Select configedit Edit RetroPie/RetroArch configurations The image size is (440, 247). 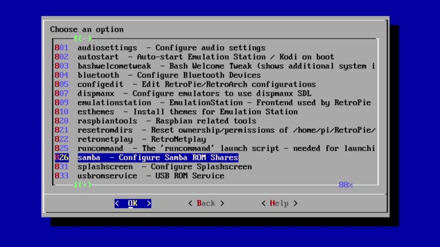point(185,84)
